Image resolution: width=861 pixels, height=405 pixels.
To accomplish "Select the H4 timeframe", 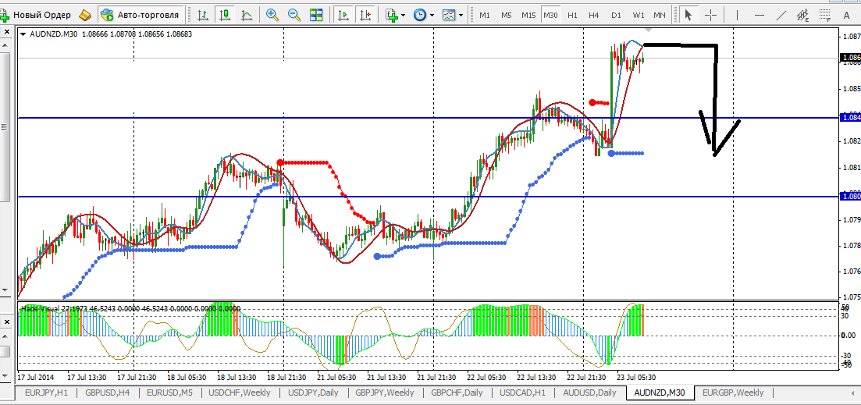I will (x=594, y=15).
